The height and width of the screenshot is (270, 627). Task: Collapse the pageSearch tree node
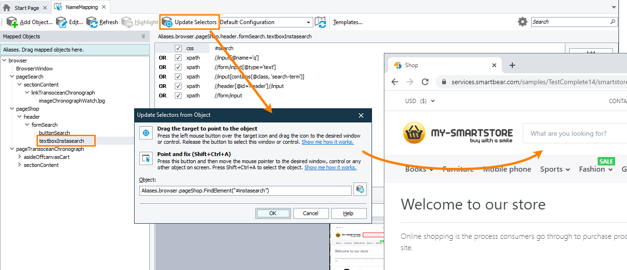[x=12, y=77]
